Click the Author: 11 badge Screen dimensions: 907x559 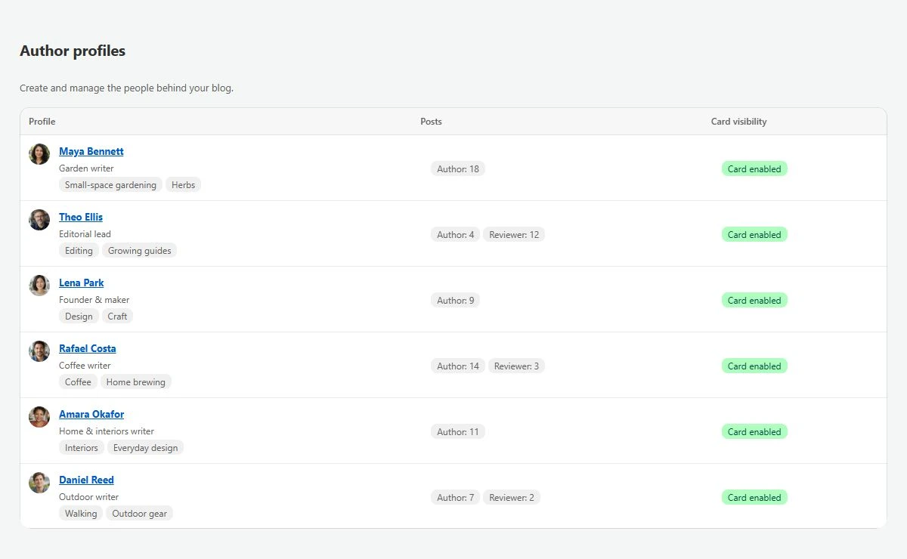pyautogui.click(x=458, y=432)
